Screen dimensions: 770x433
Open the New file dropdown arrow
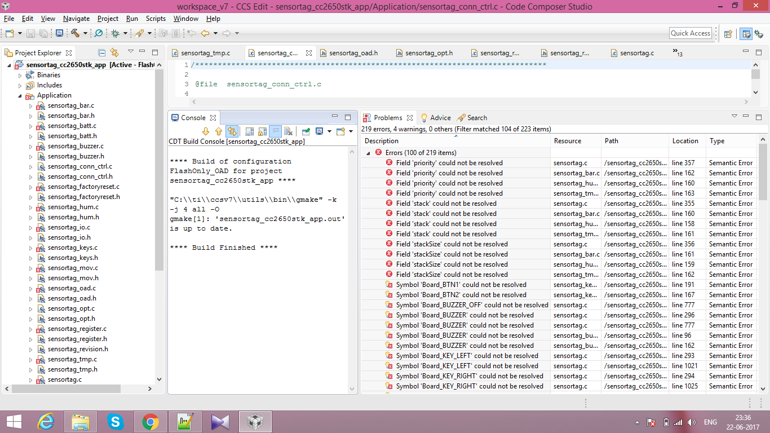click(20, 33)
